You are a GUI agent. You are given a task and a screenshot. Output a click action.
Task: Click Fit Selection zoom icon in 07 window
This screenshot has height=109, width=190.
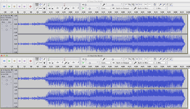167,5
